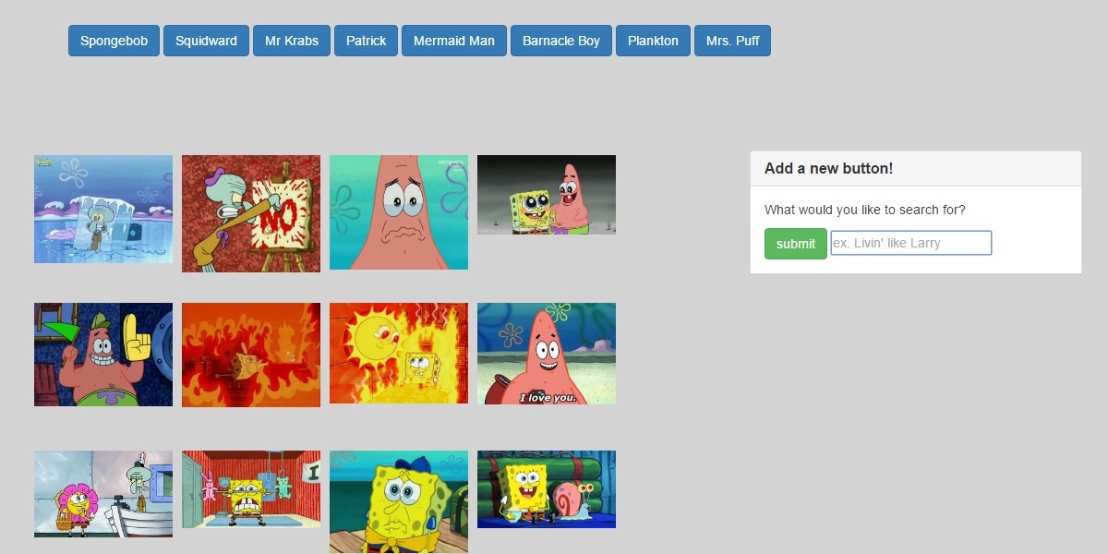Screen dimensions: 1108x554
Task: Click the Barnacle Boy button
Action: point(560,41)
